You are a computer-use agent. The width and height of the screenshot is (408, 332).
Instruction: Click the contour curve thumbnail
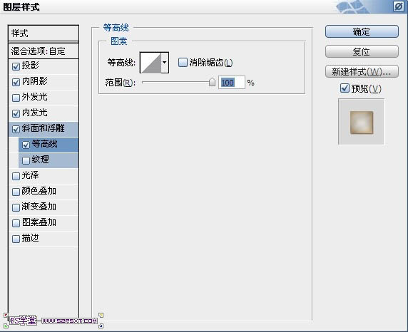[151, 63]
